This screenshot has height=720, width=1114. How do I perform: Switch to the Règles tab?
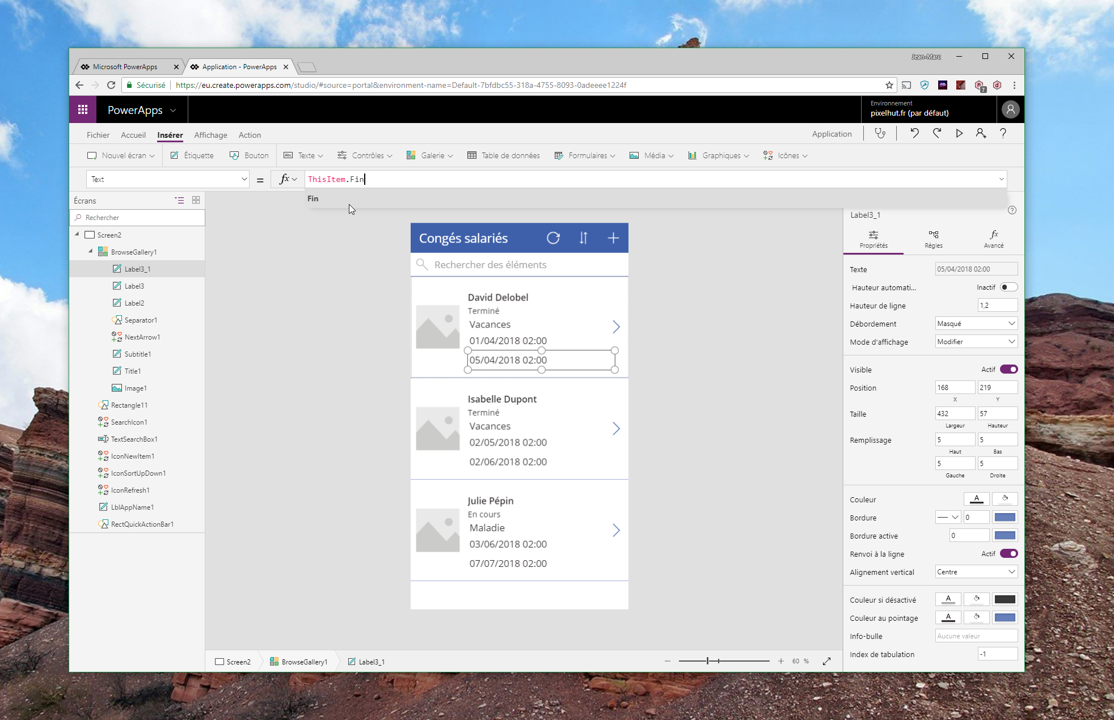point(934,239)
